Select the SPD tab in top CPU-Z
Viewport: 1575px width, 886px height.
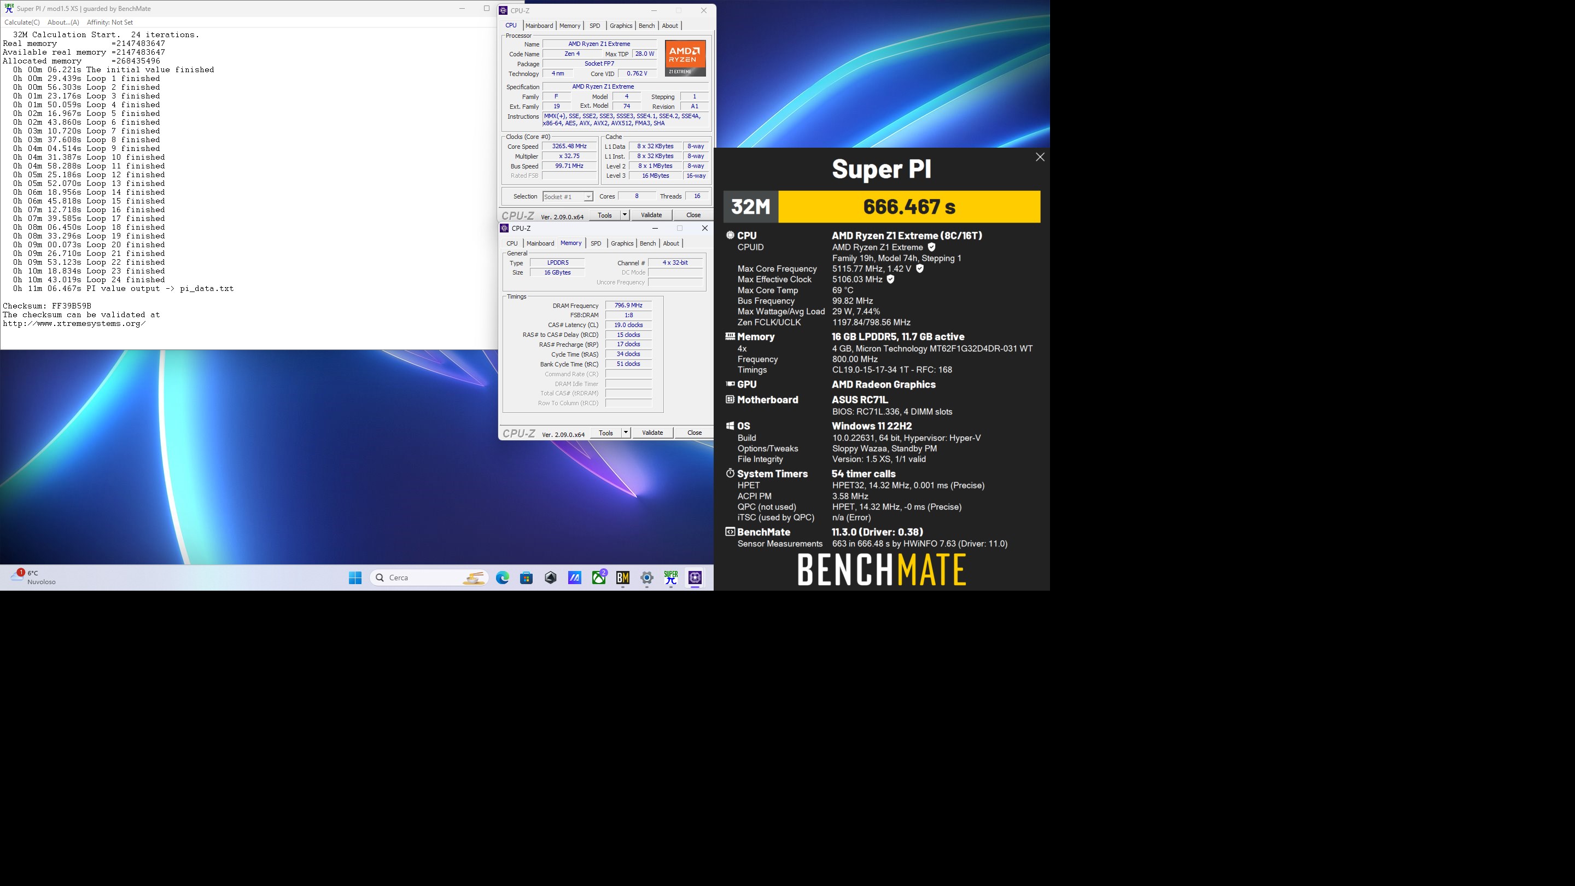(x=595, y=26)
